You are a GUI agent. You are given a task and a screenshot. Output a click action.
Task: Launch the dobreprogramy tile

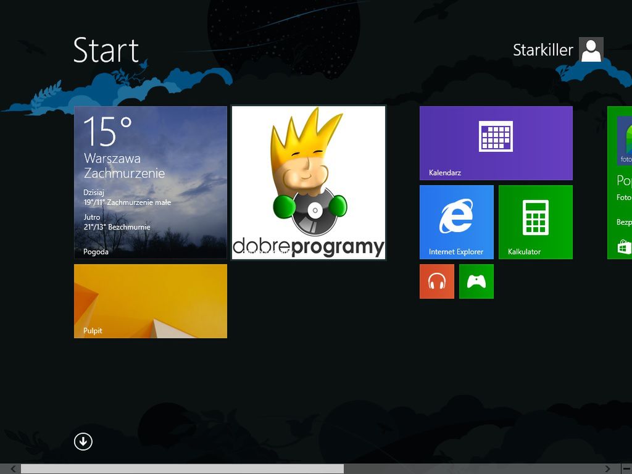click(309, 183)
